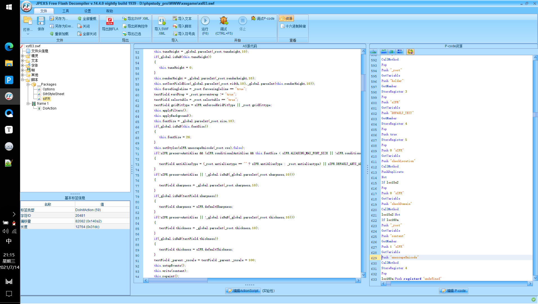Image resolution: width=538 pixels, height=304 pixels.
Task: Open the 设置 ribbon tab
Action: tap(87, 11)
